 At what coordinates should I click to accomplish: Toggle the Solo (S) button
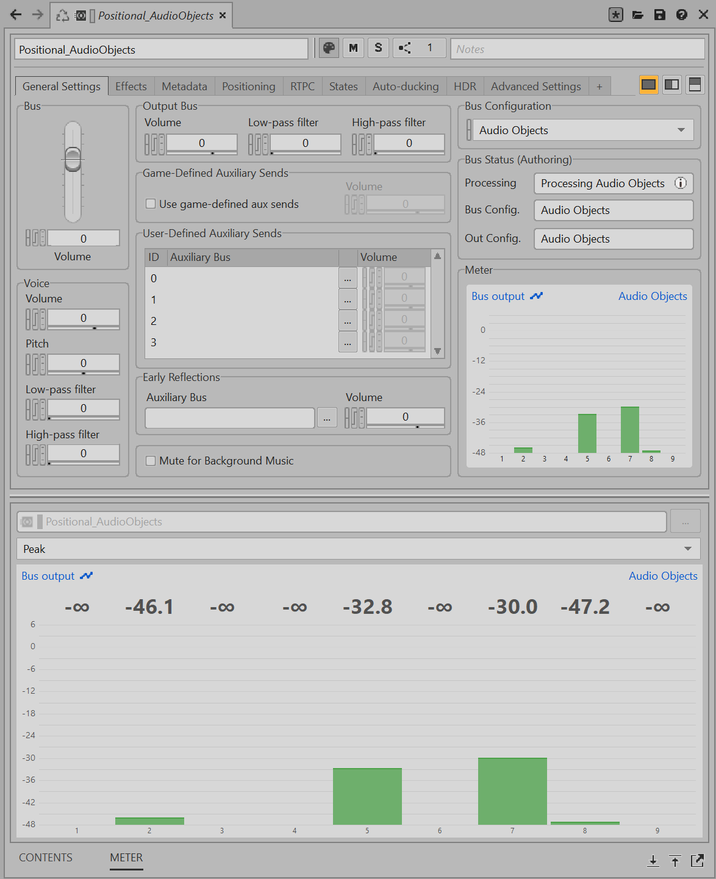pyautogui.click(x=378, y=48)
